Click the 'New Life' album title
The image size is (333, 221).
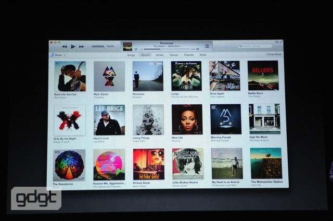coord(177,137)
